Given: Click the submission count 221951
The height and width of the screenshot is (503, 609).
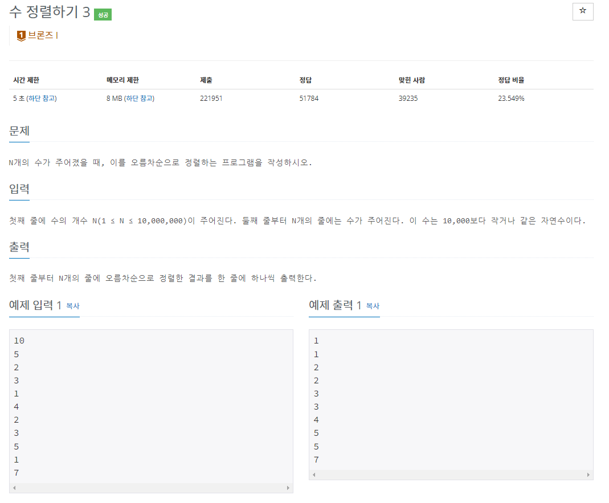Looking at the screenshot, I should (211, 98).
